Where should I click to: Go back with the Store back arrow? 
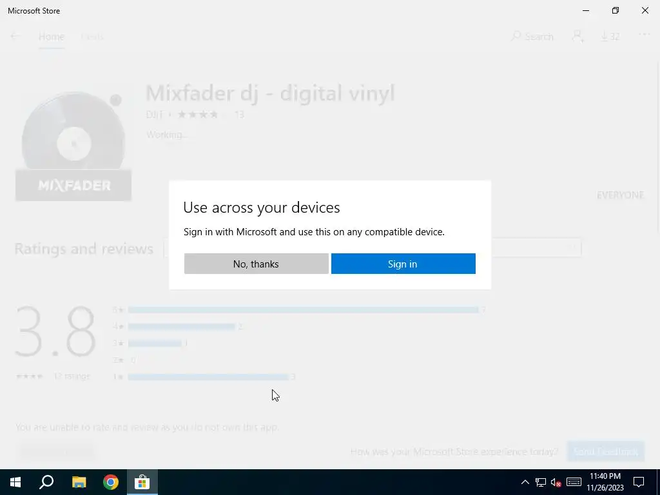pyautogui.click(x=15, y=36)
